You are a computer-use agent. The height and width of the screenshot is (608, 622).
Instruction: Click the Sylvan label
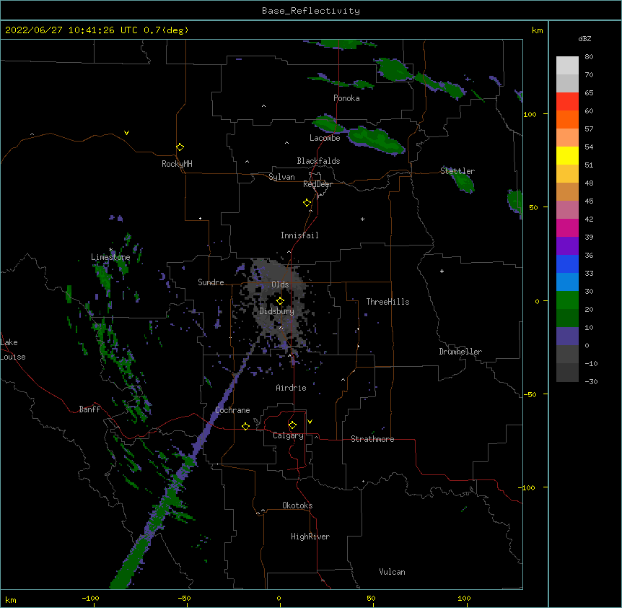pos(281,177)
